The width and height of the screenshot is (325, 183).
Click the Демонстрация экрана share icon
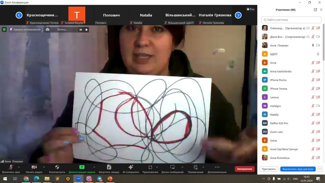(82, 167)
